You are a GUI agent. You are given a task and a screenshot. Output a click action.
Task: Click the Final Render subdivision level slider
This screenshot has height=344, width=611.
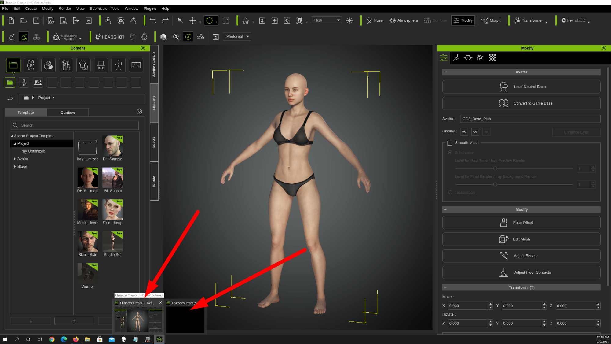pyautogui.click(x=514, y=184)
